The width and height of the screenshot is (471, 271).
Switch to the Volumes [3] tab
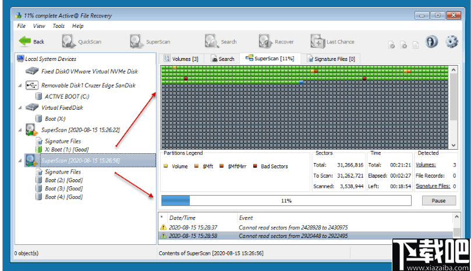point(181,59)
